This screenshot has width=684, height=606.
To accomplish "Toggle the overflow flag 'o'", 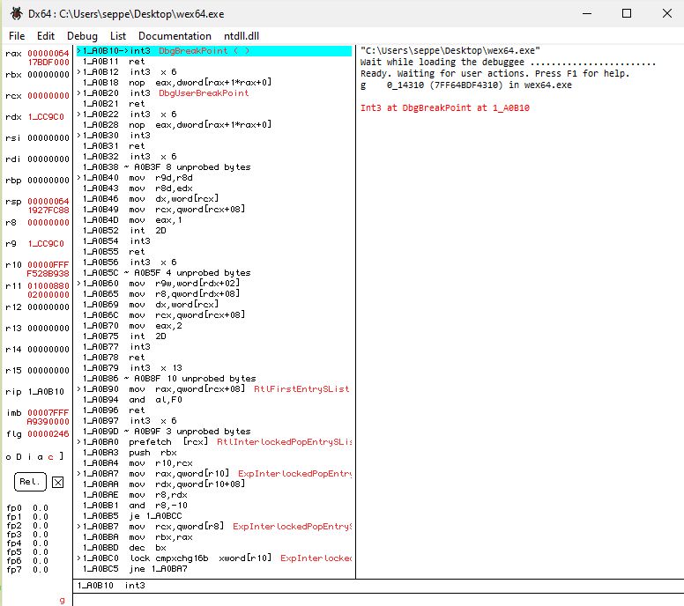I will [x=8, y=457].
